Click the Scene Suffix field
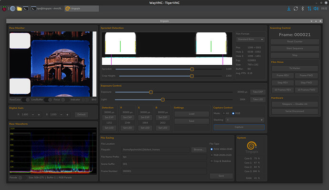The image size is (329, 190). (164, 164)
